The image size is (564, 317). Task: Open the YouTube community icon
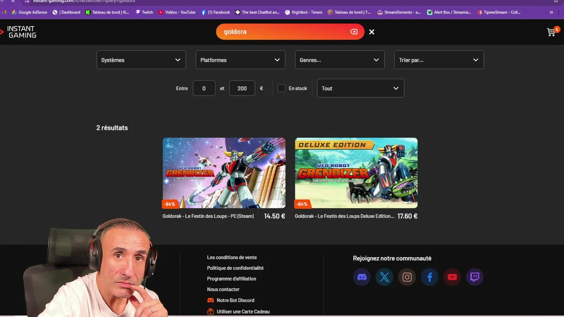pos(452,277)
